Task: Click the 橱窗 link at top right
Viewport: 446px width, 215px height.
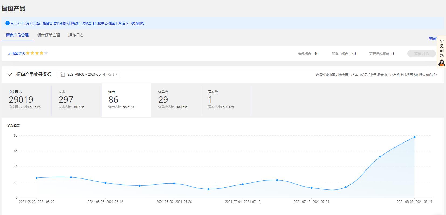Action: point(433,38)
